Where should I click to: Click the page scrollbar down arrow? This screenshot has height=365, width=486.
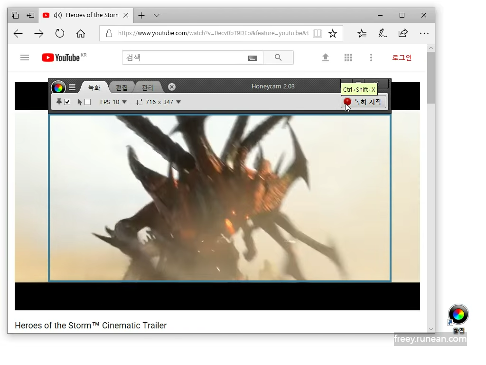pos(431,329)
